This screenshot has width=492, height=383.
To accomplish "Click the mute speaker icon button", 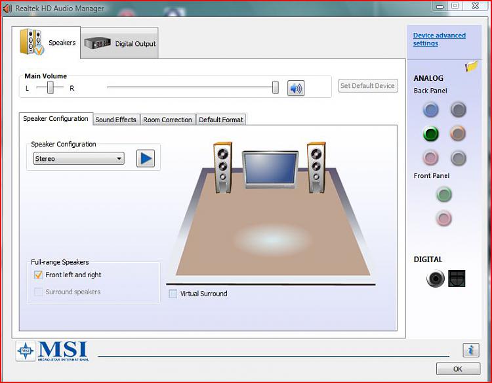I will click(x=296, y=88).
